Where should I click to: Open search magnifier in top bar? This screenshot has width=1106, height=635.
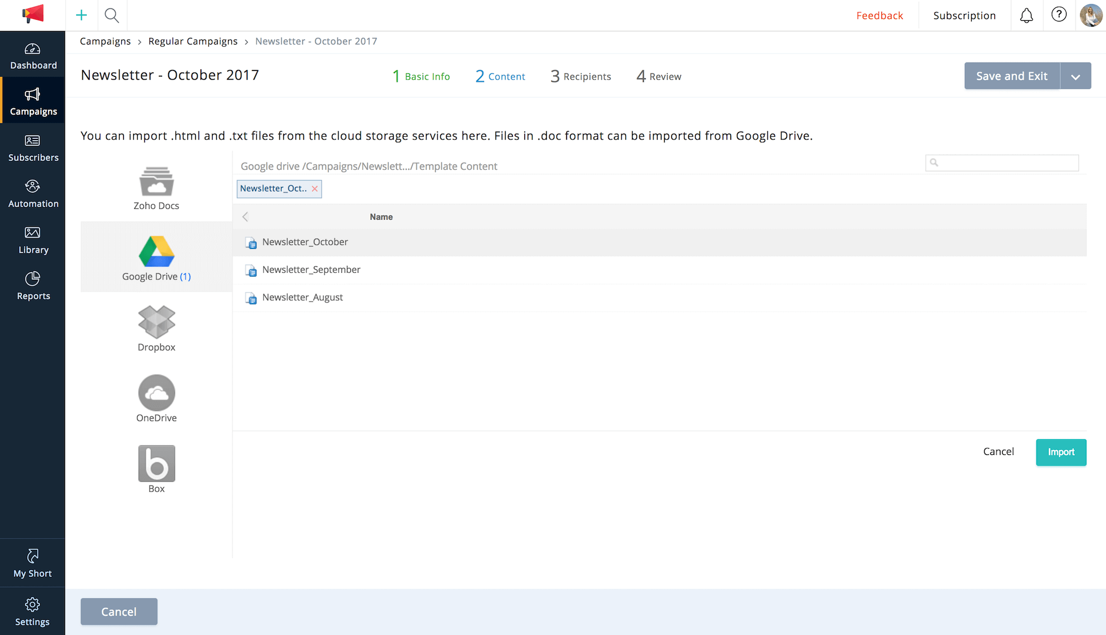pyautogui.click(x=112, y=15)
